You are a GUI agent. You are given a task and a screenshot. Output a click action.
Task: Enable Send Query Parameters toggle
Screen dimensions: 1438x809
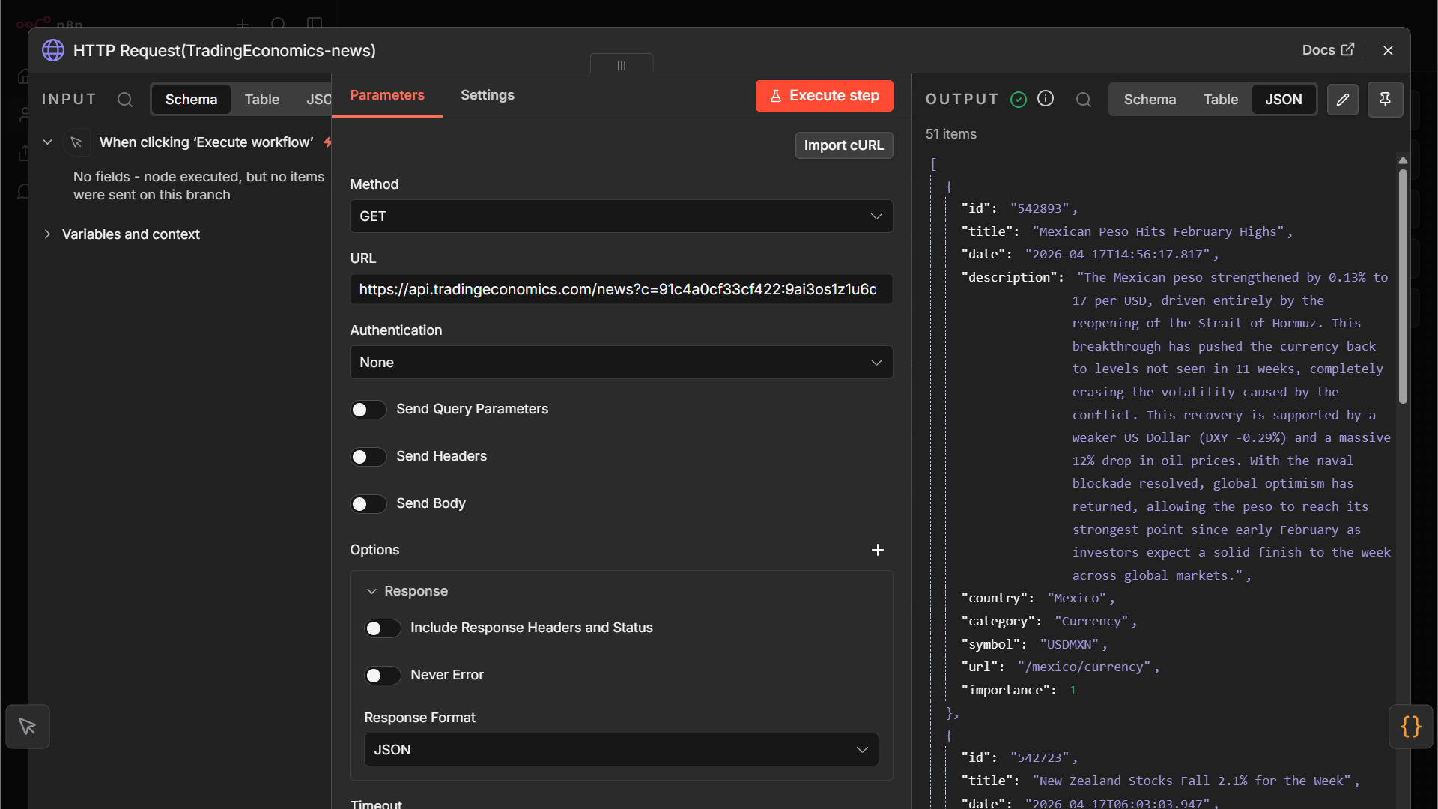pos(368,410)
